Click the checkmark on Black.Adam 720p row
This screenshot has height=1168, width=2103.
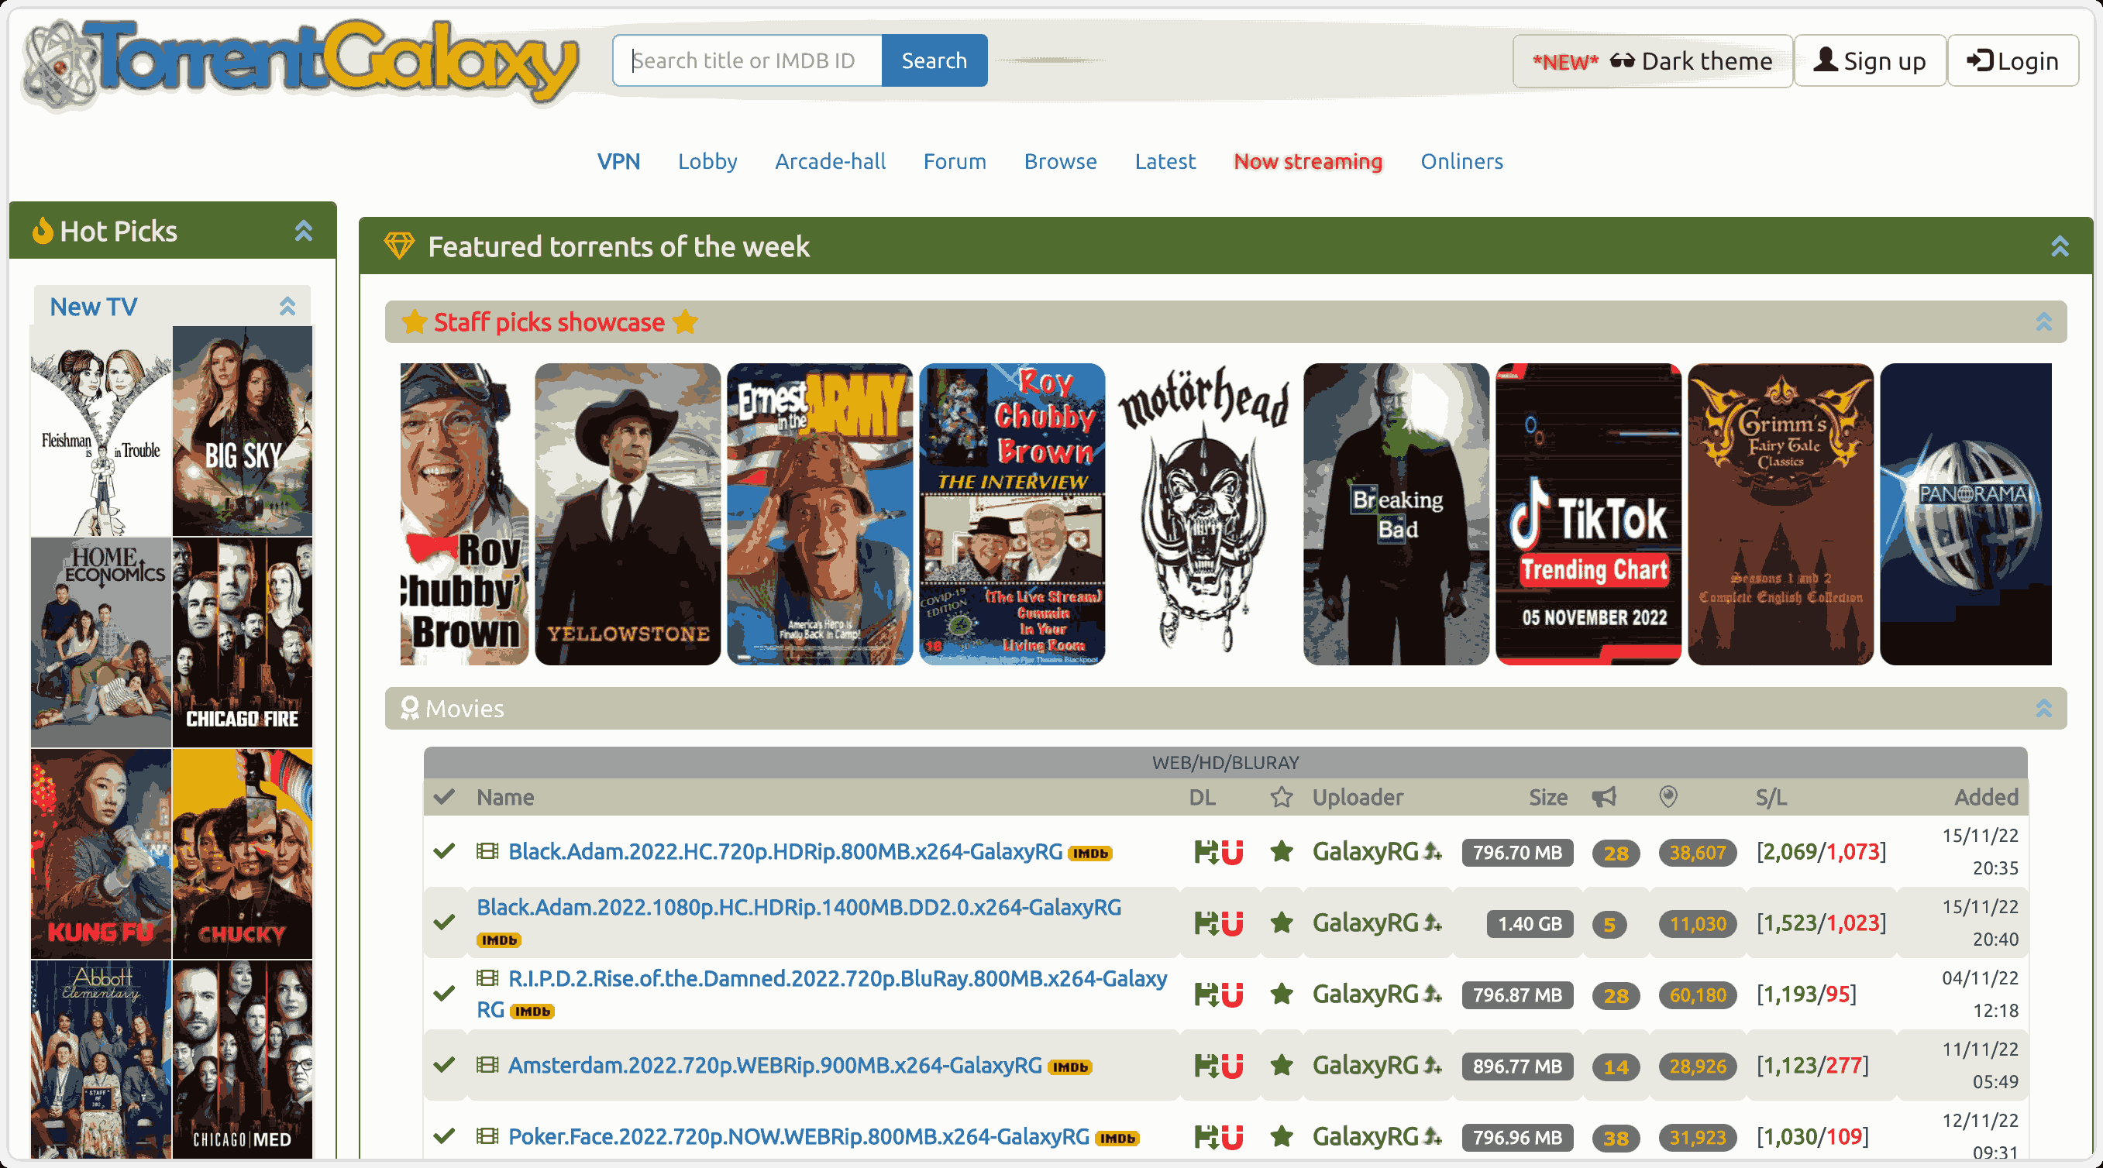pos(444,852)
